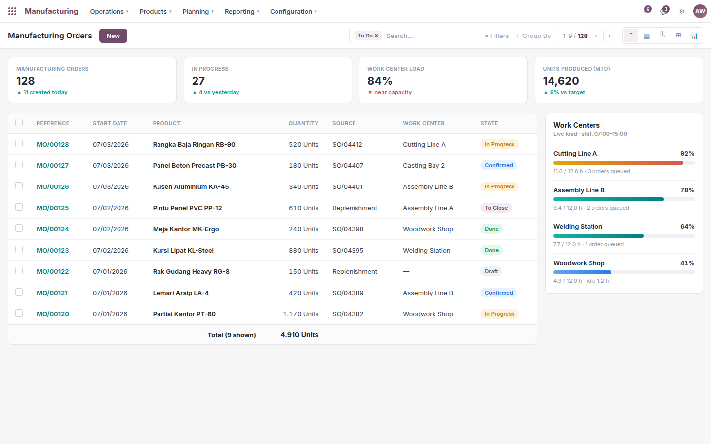Sort by the Start Date column header

(x=110, y=123)
